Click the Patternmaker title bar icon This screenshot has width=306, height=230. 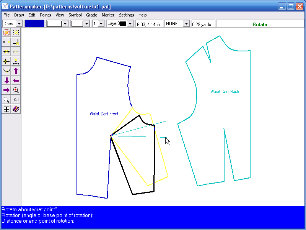coord(5,7)
